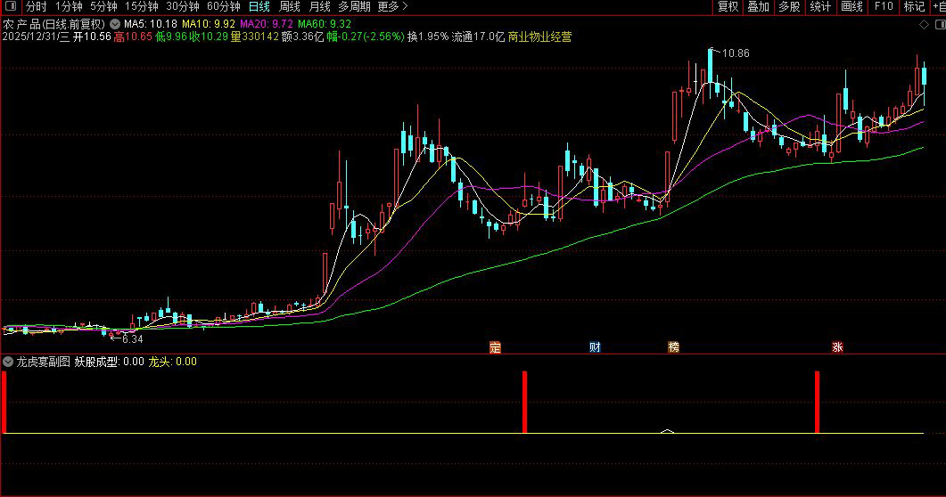946x497 pixels.
Task: Select the 30分钟 period tab
Action: [x=183, y=6]
